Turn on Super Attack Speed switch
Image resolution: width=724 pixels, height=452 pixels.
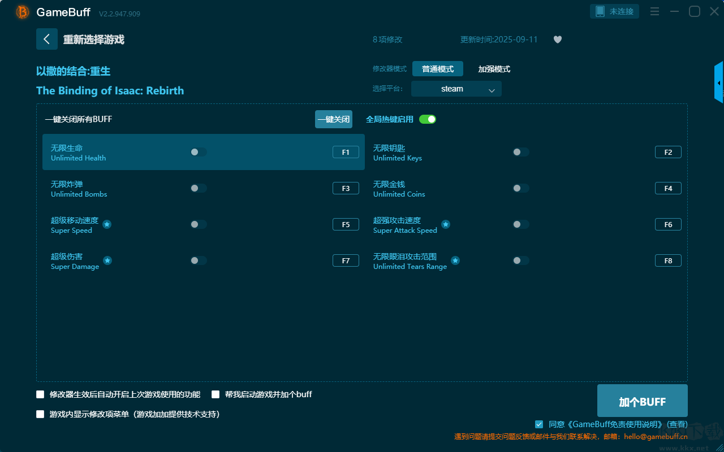click(x=521, y=224)
